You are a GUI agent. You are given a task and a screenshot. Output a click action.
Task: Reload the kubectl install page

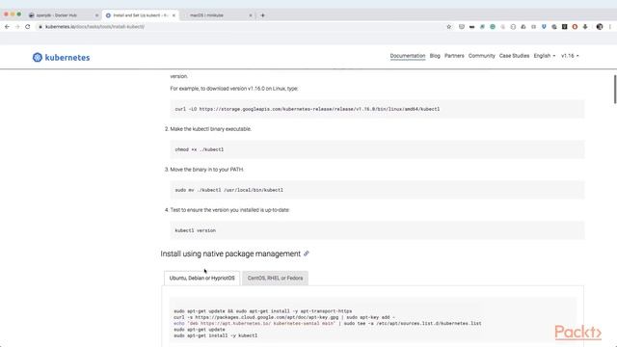(28, 27)
